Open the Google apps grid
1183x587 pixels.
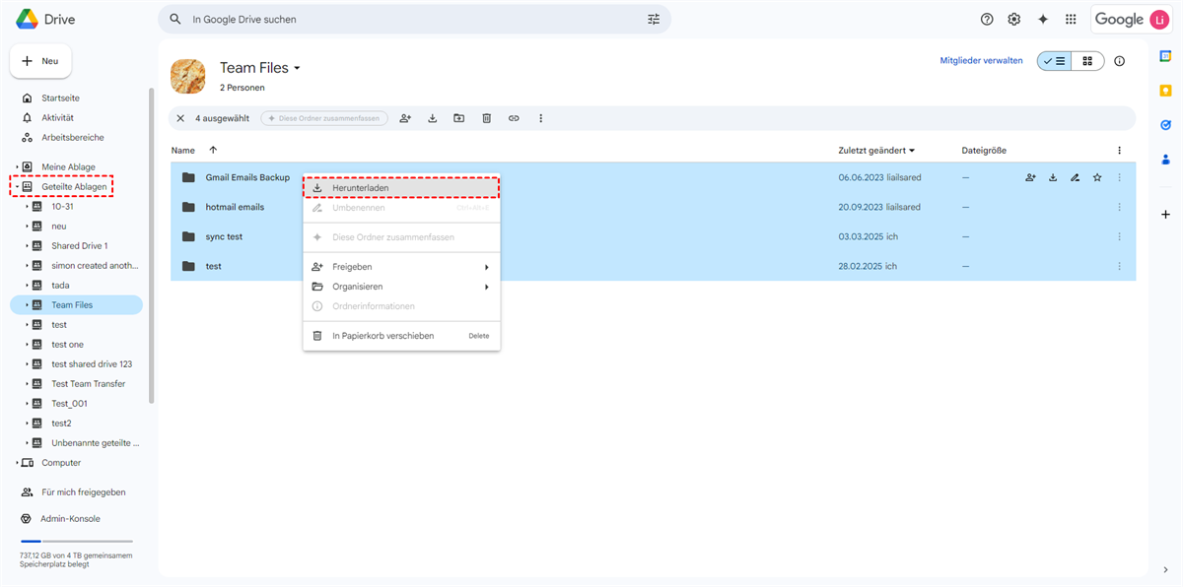1071,20
